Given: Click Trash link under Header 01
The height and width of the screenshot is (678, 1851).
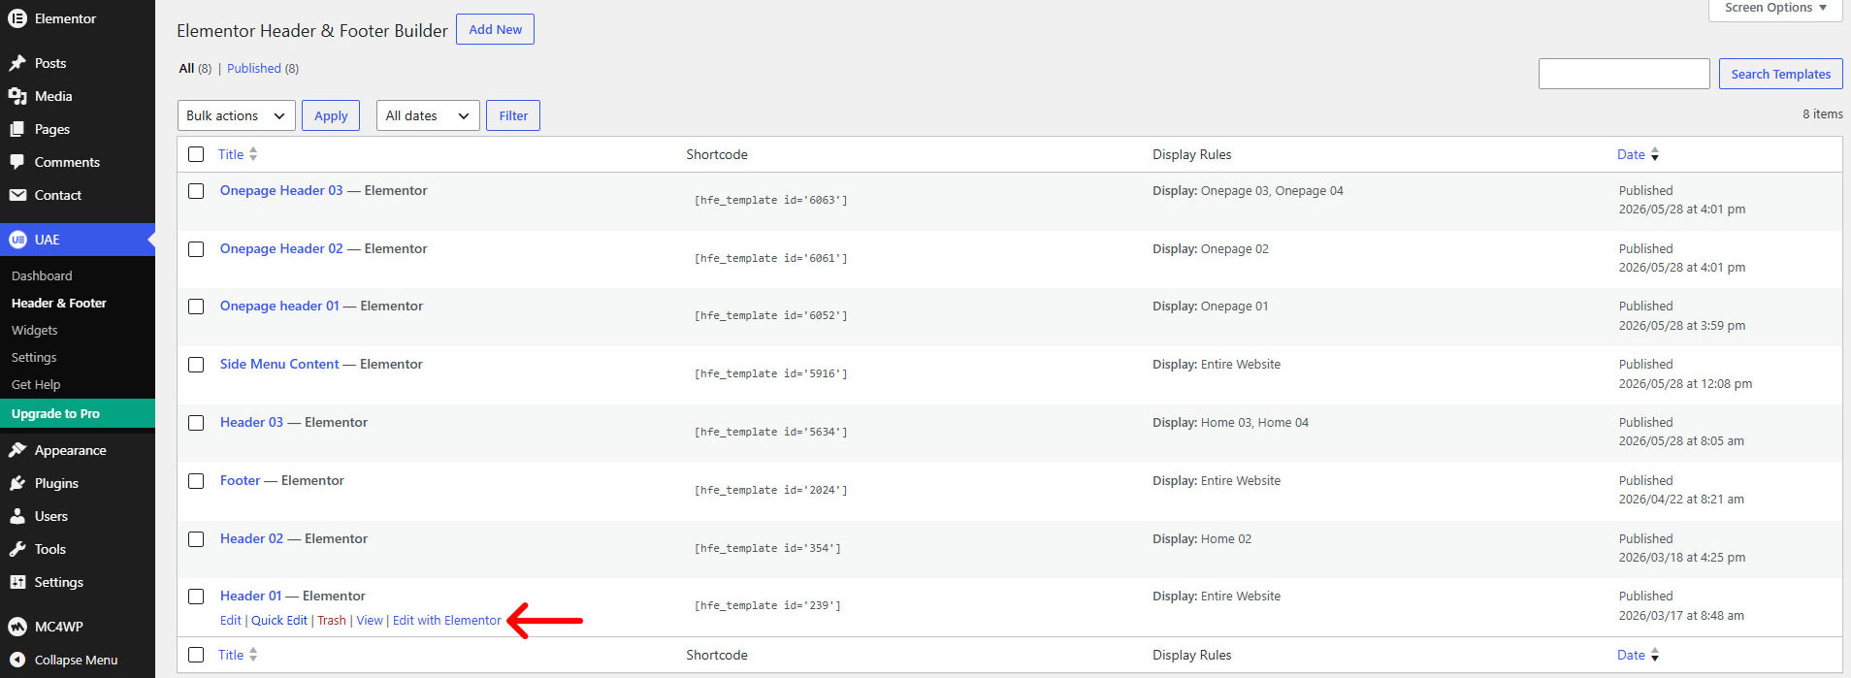Looking at the screenshot, I should click(332, 621).
